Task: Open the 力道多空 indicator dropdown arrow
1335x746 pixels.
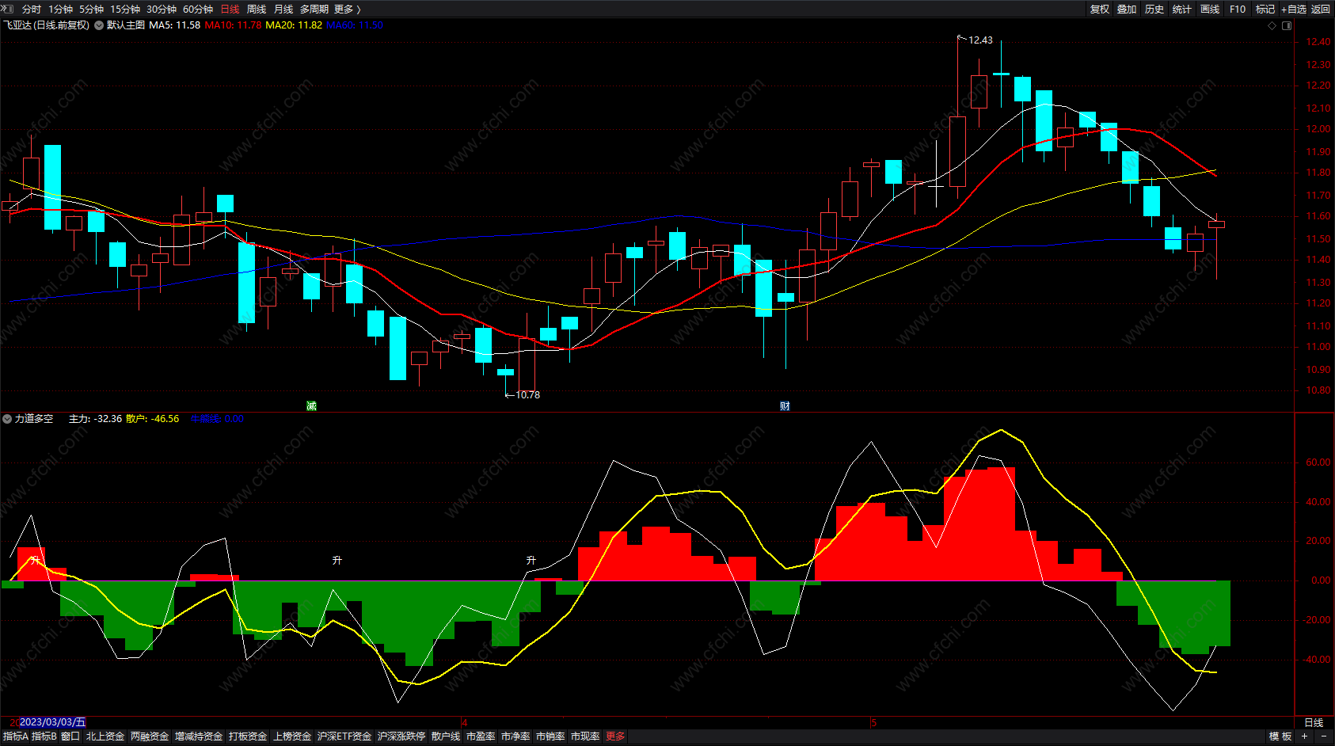Action: tap(7, 419)
